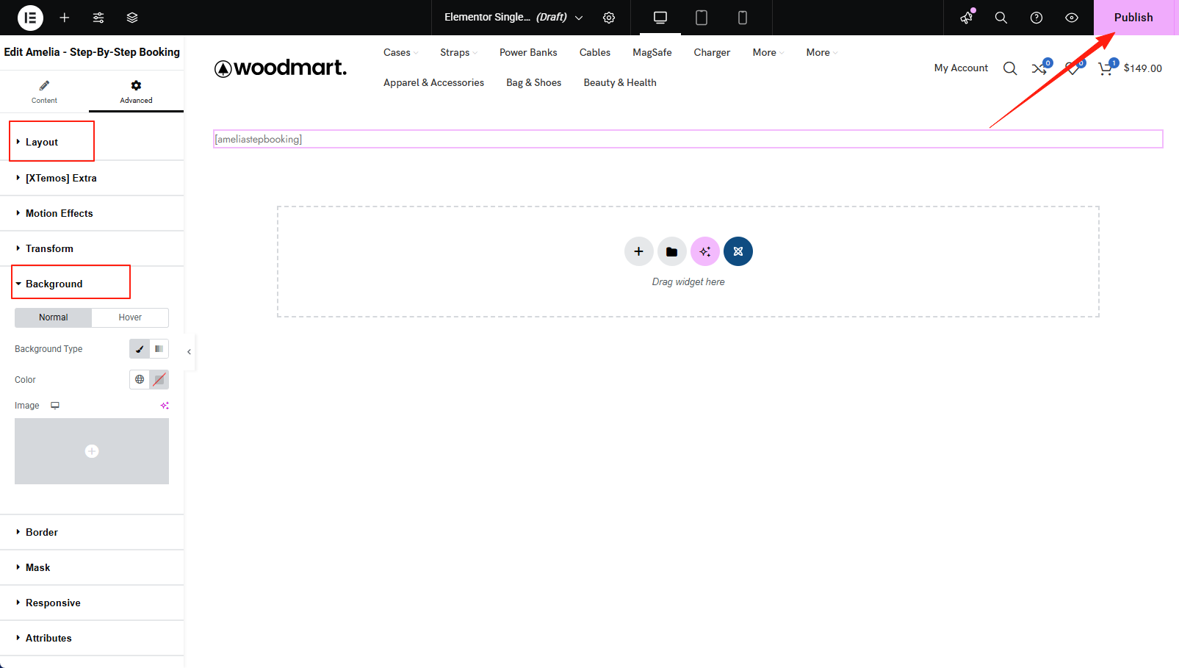Switch to the Content tab
Image resolution: width=1179 pixels, height=668 pixels.
(44, 91)
